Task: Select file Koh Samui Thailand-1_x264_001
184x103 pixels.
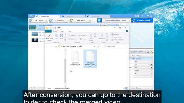Action: (90, 59)
